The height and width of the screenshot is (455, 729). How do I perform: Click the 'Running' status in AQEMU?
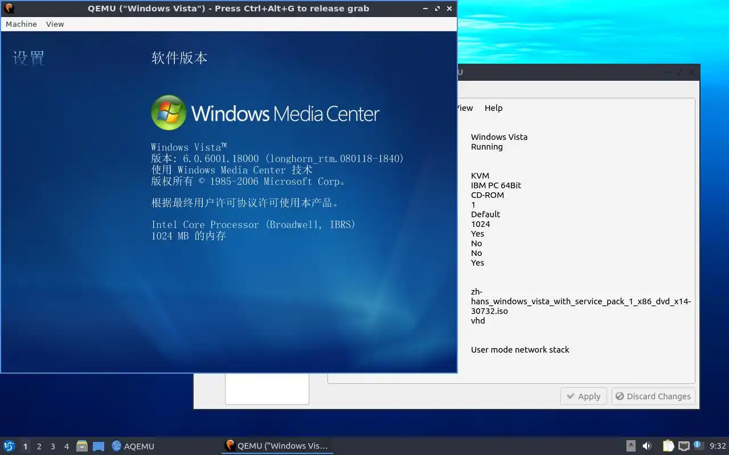[487, 147]
